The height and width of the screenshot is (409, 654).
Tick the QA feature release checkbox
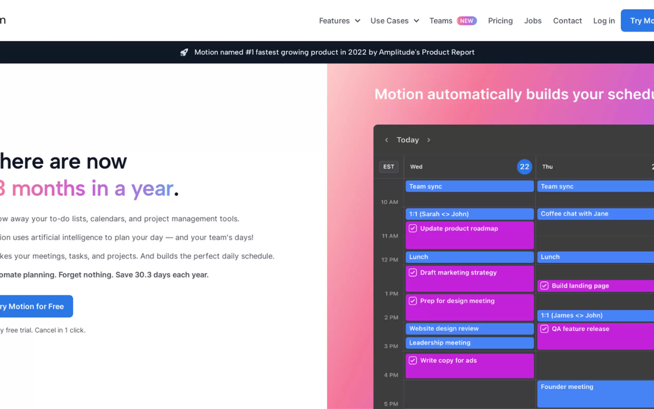(x=544, y=329)
